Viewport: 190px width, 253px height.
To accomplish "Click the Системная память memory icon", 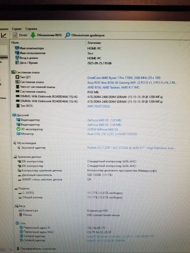I will (17, 91).
